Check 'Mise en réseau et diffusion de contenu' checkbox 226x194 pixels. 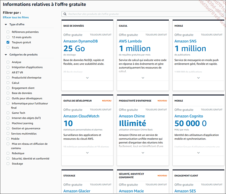(8, 144)
